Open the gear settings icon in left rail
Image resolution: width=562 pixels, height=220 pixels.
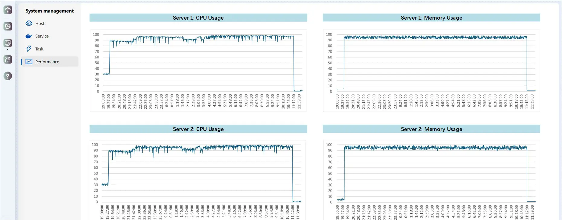pos(8,27)
